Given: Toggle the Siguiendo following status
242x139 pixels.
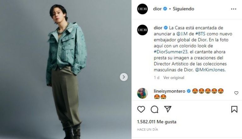Looking at the screenshot, I should (183, 9).
